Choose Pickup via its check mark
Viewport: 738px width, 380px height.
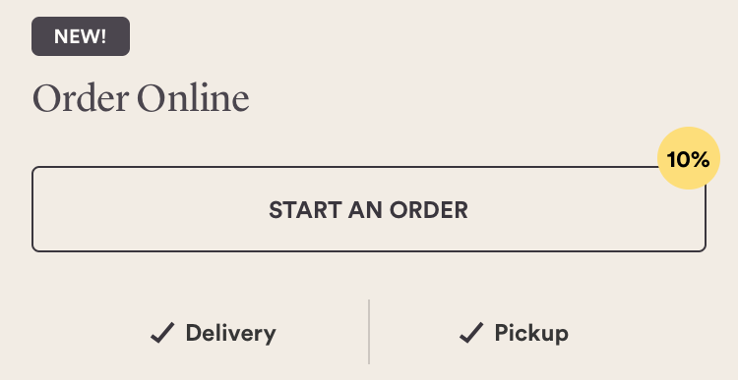click(x=471, y=333)
